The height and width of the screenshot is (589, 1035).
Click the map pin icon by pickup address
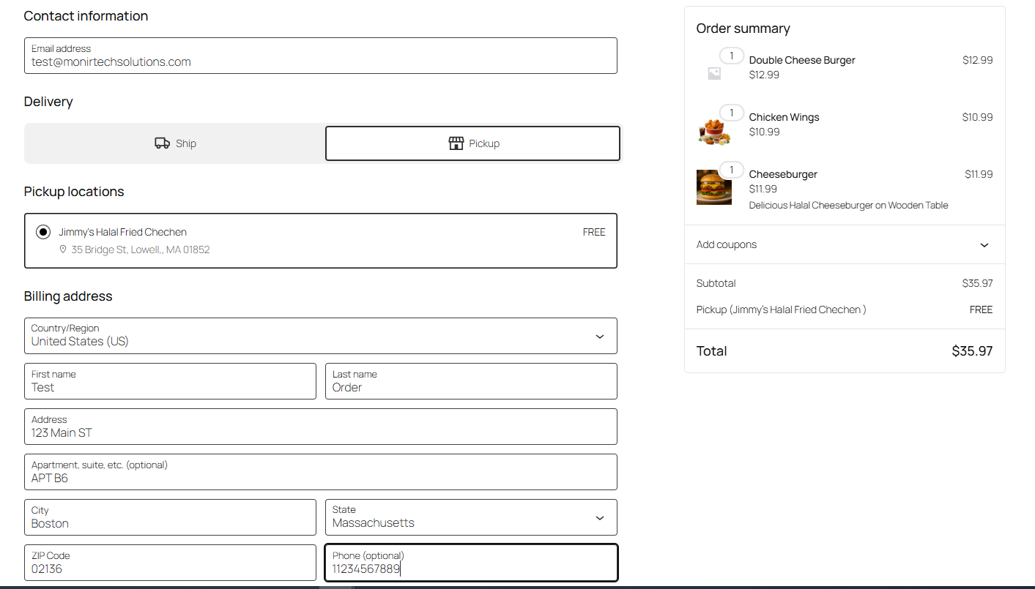[63, 250]
